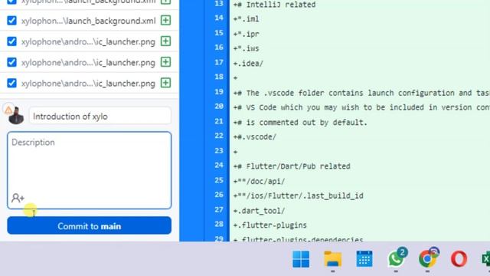Open the add co-authors icon in Description box
This screenshot has height=276, width=490.
click(x=18, y=198)
